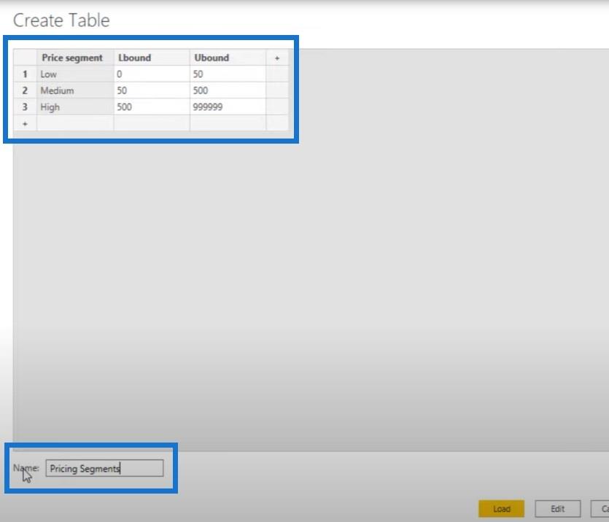Click the Low price segment cell

[75, 74]
